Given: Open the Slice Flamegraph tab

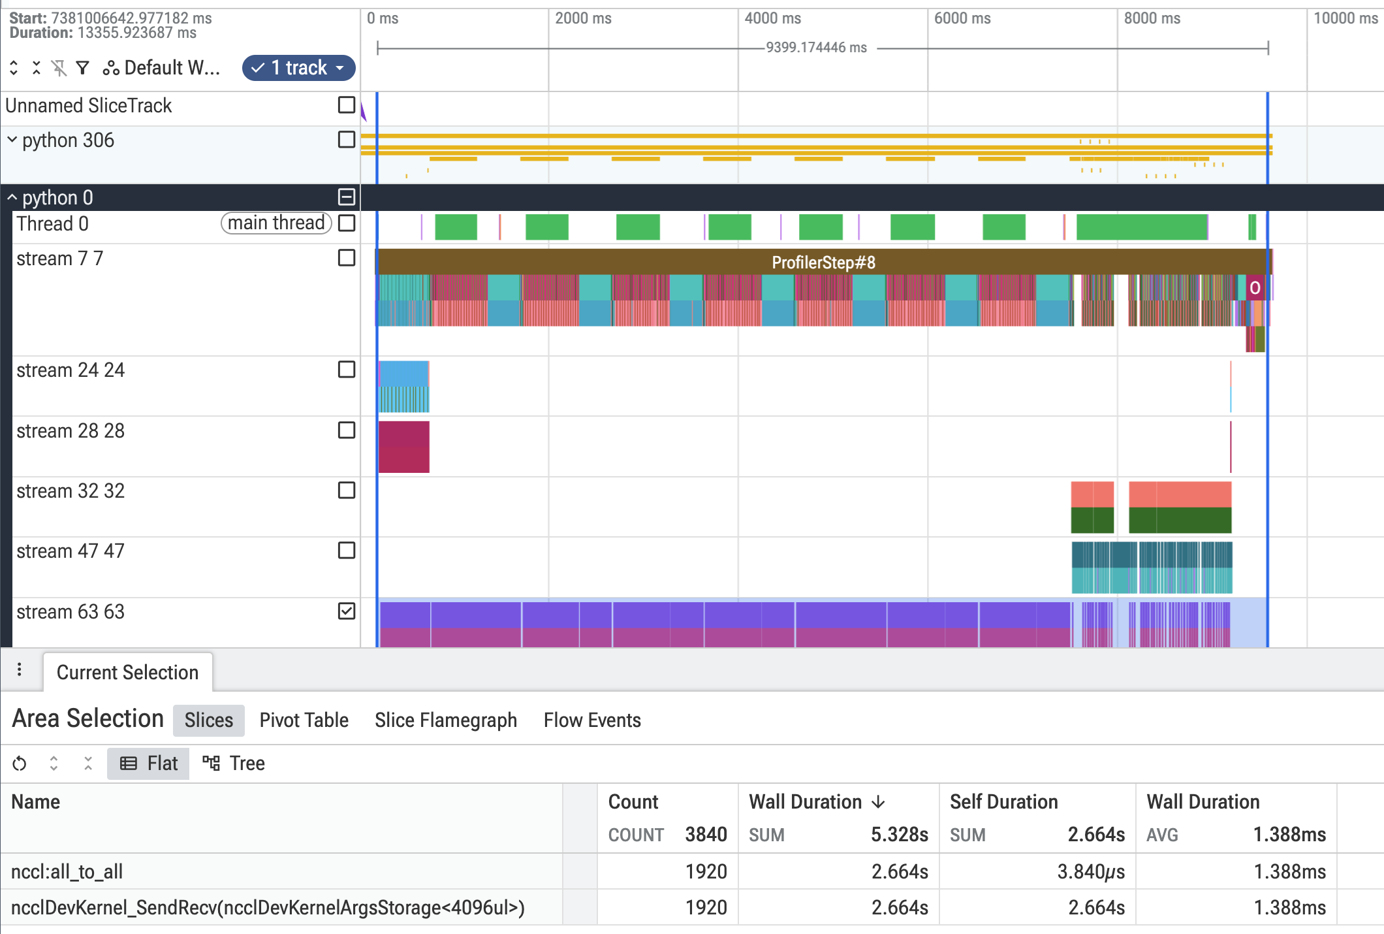Looking at the screenshot, I should 446,720.
